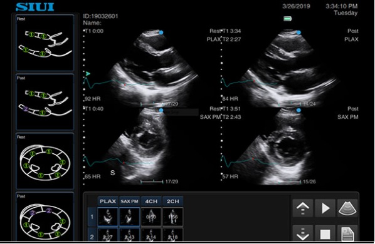Image resolution: width=375 pixels, height=244 pixels.
Task: Click the 57 HR heart rate reading
Action: coord(230,176)
